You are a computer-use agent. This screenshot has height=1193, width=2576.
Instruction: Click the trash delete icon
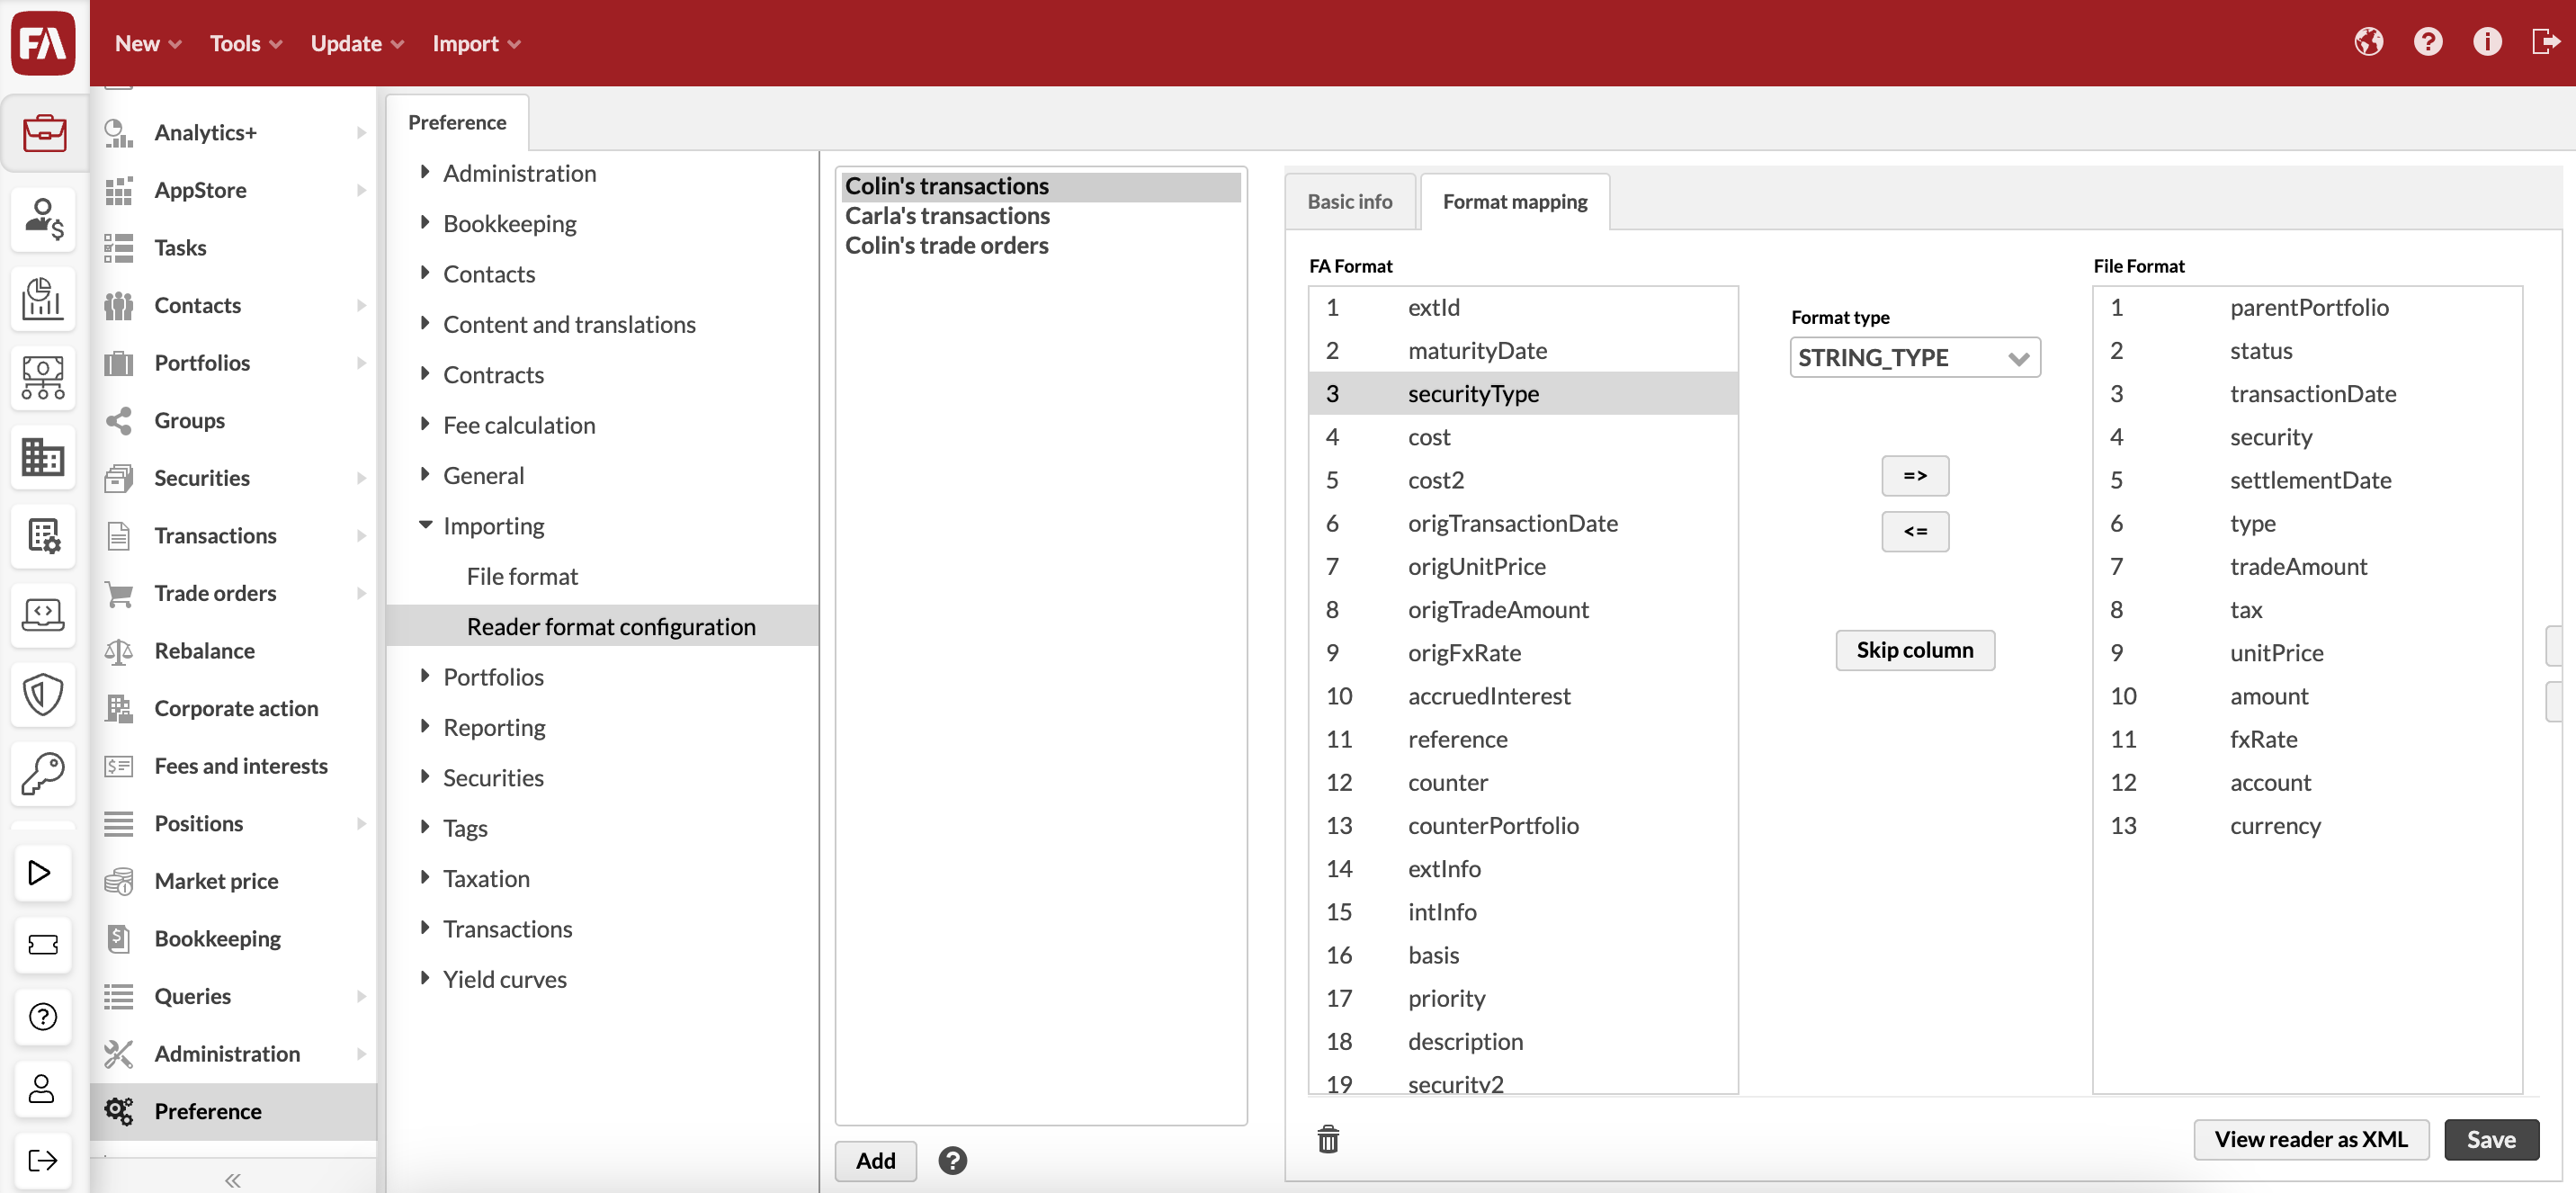[1328, 1138]
